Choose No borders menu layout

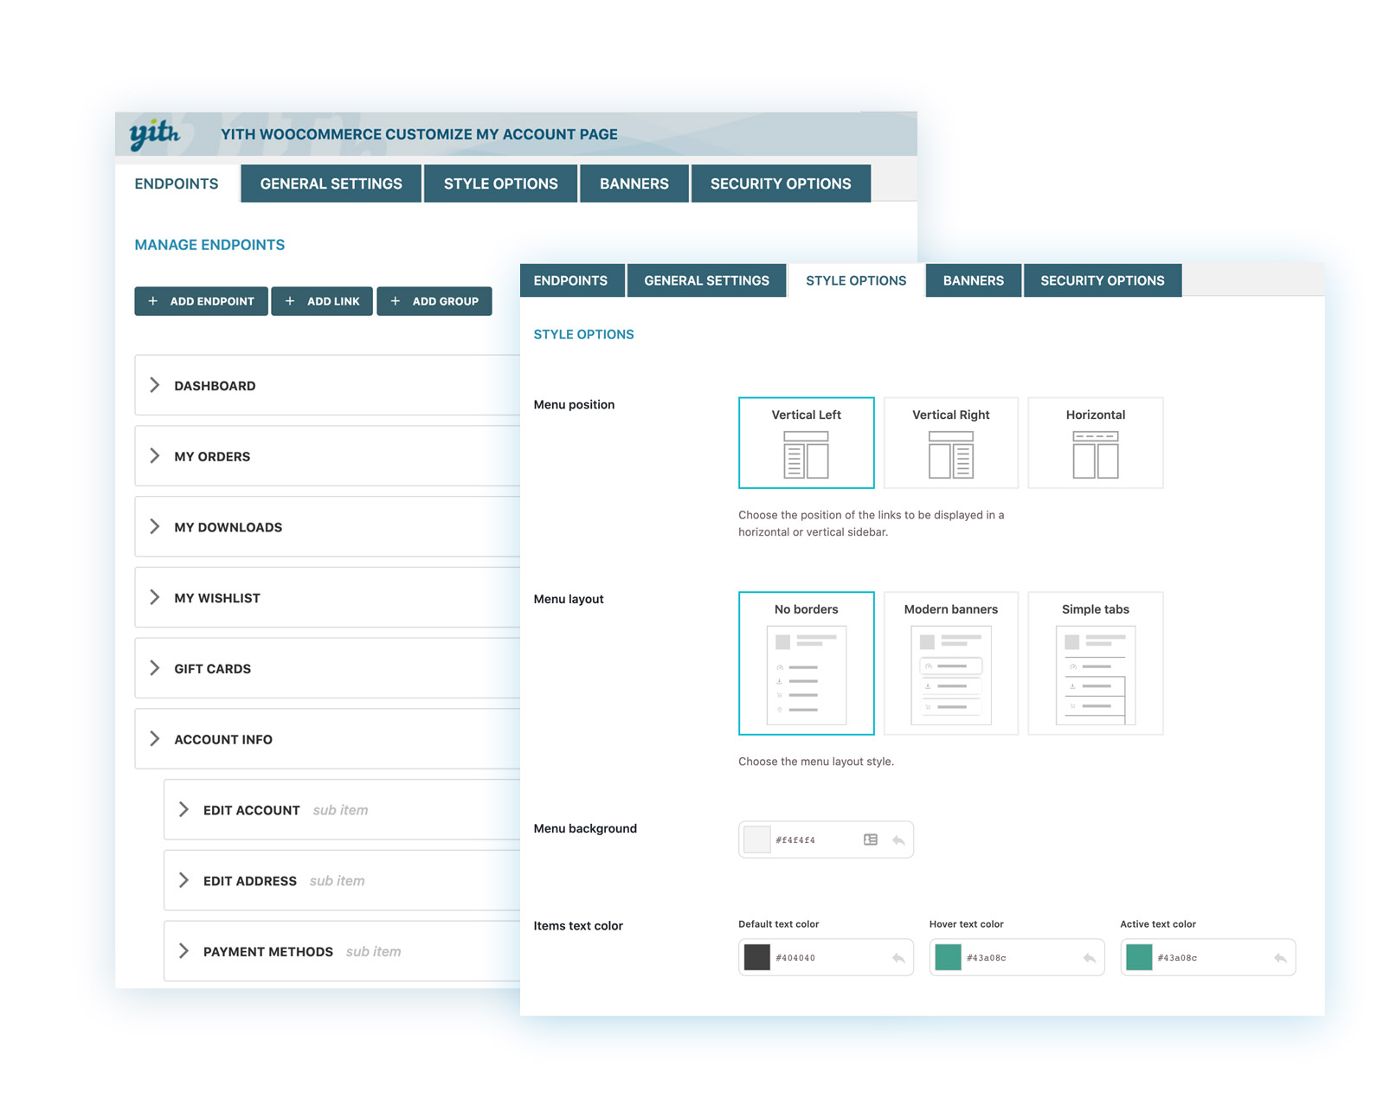click(806, 663)
